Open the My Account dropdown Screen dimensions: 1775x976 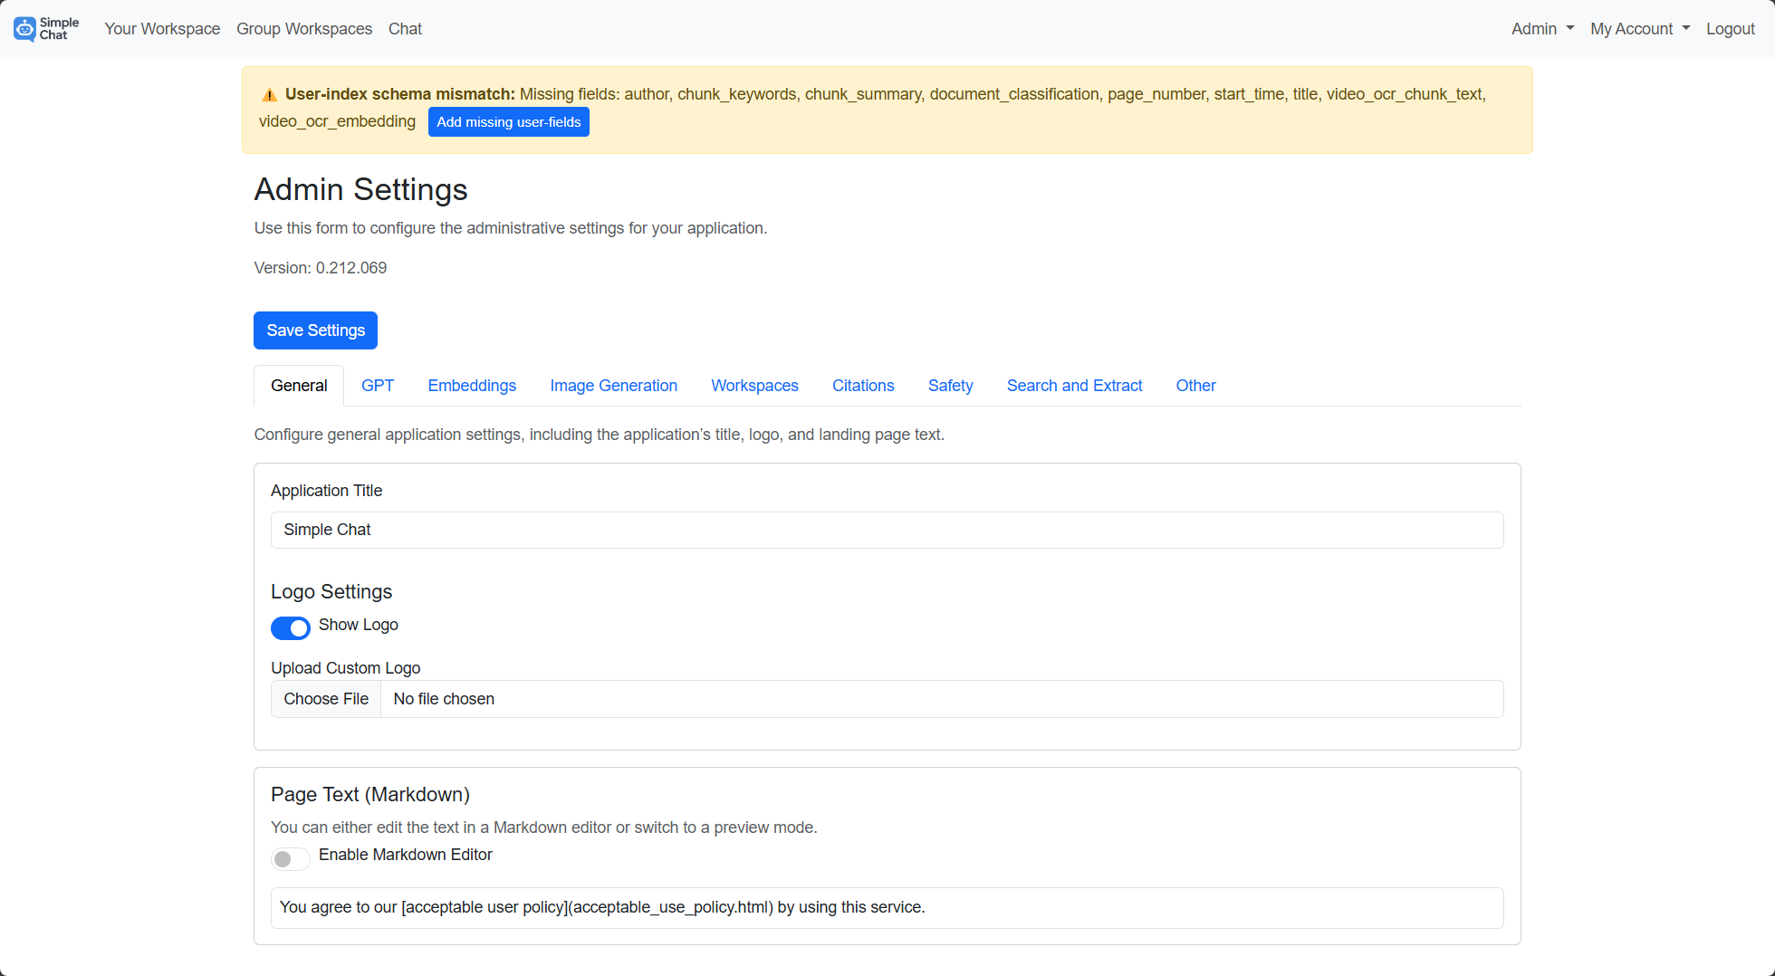tap(1640, 29)
